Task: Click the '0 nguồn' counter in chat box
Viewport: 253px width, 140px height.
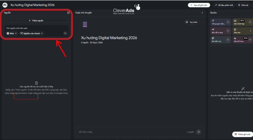Action: point(190,132)
